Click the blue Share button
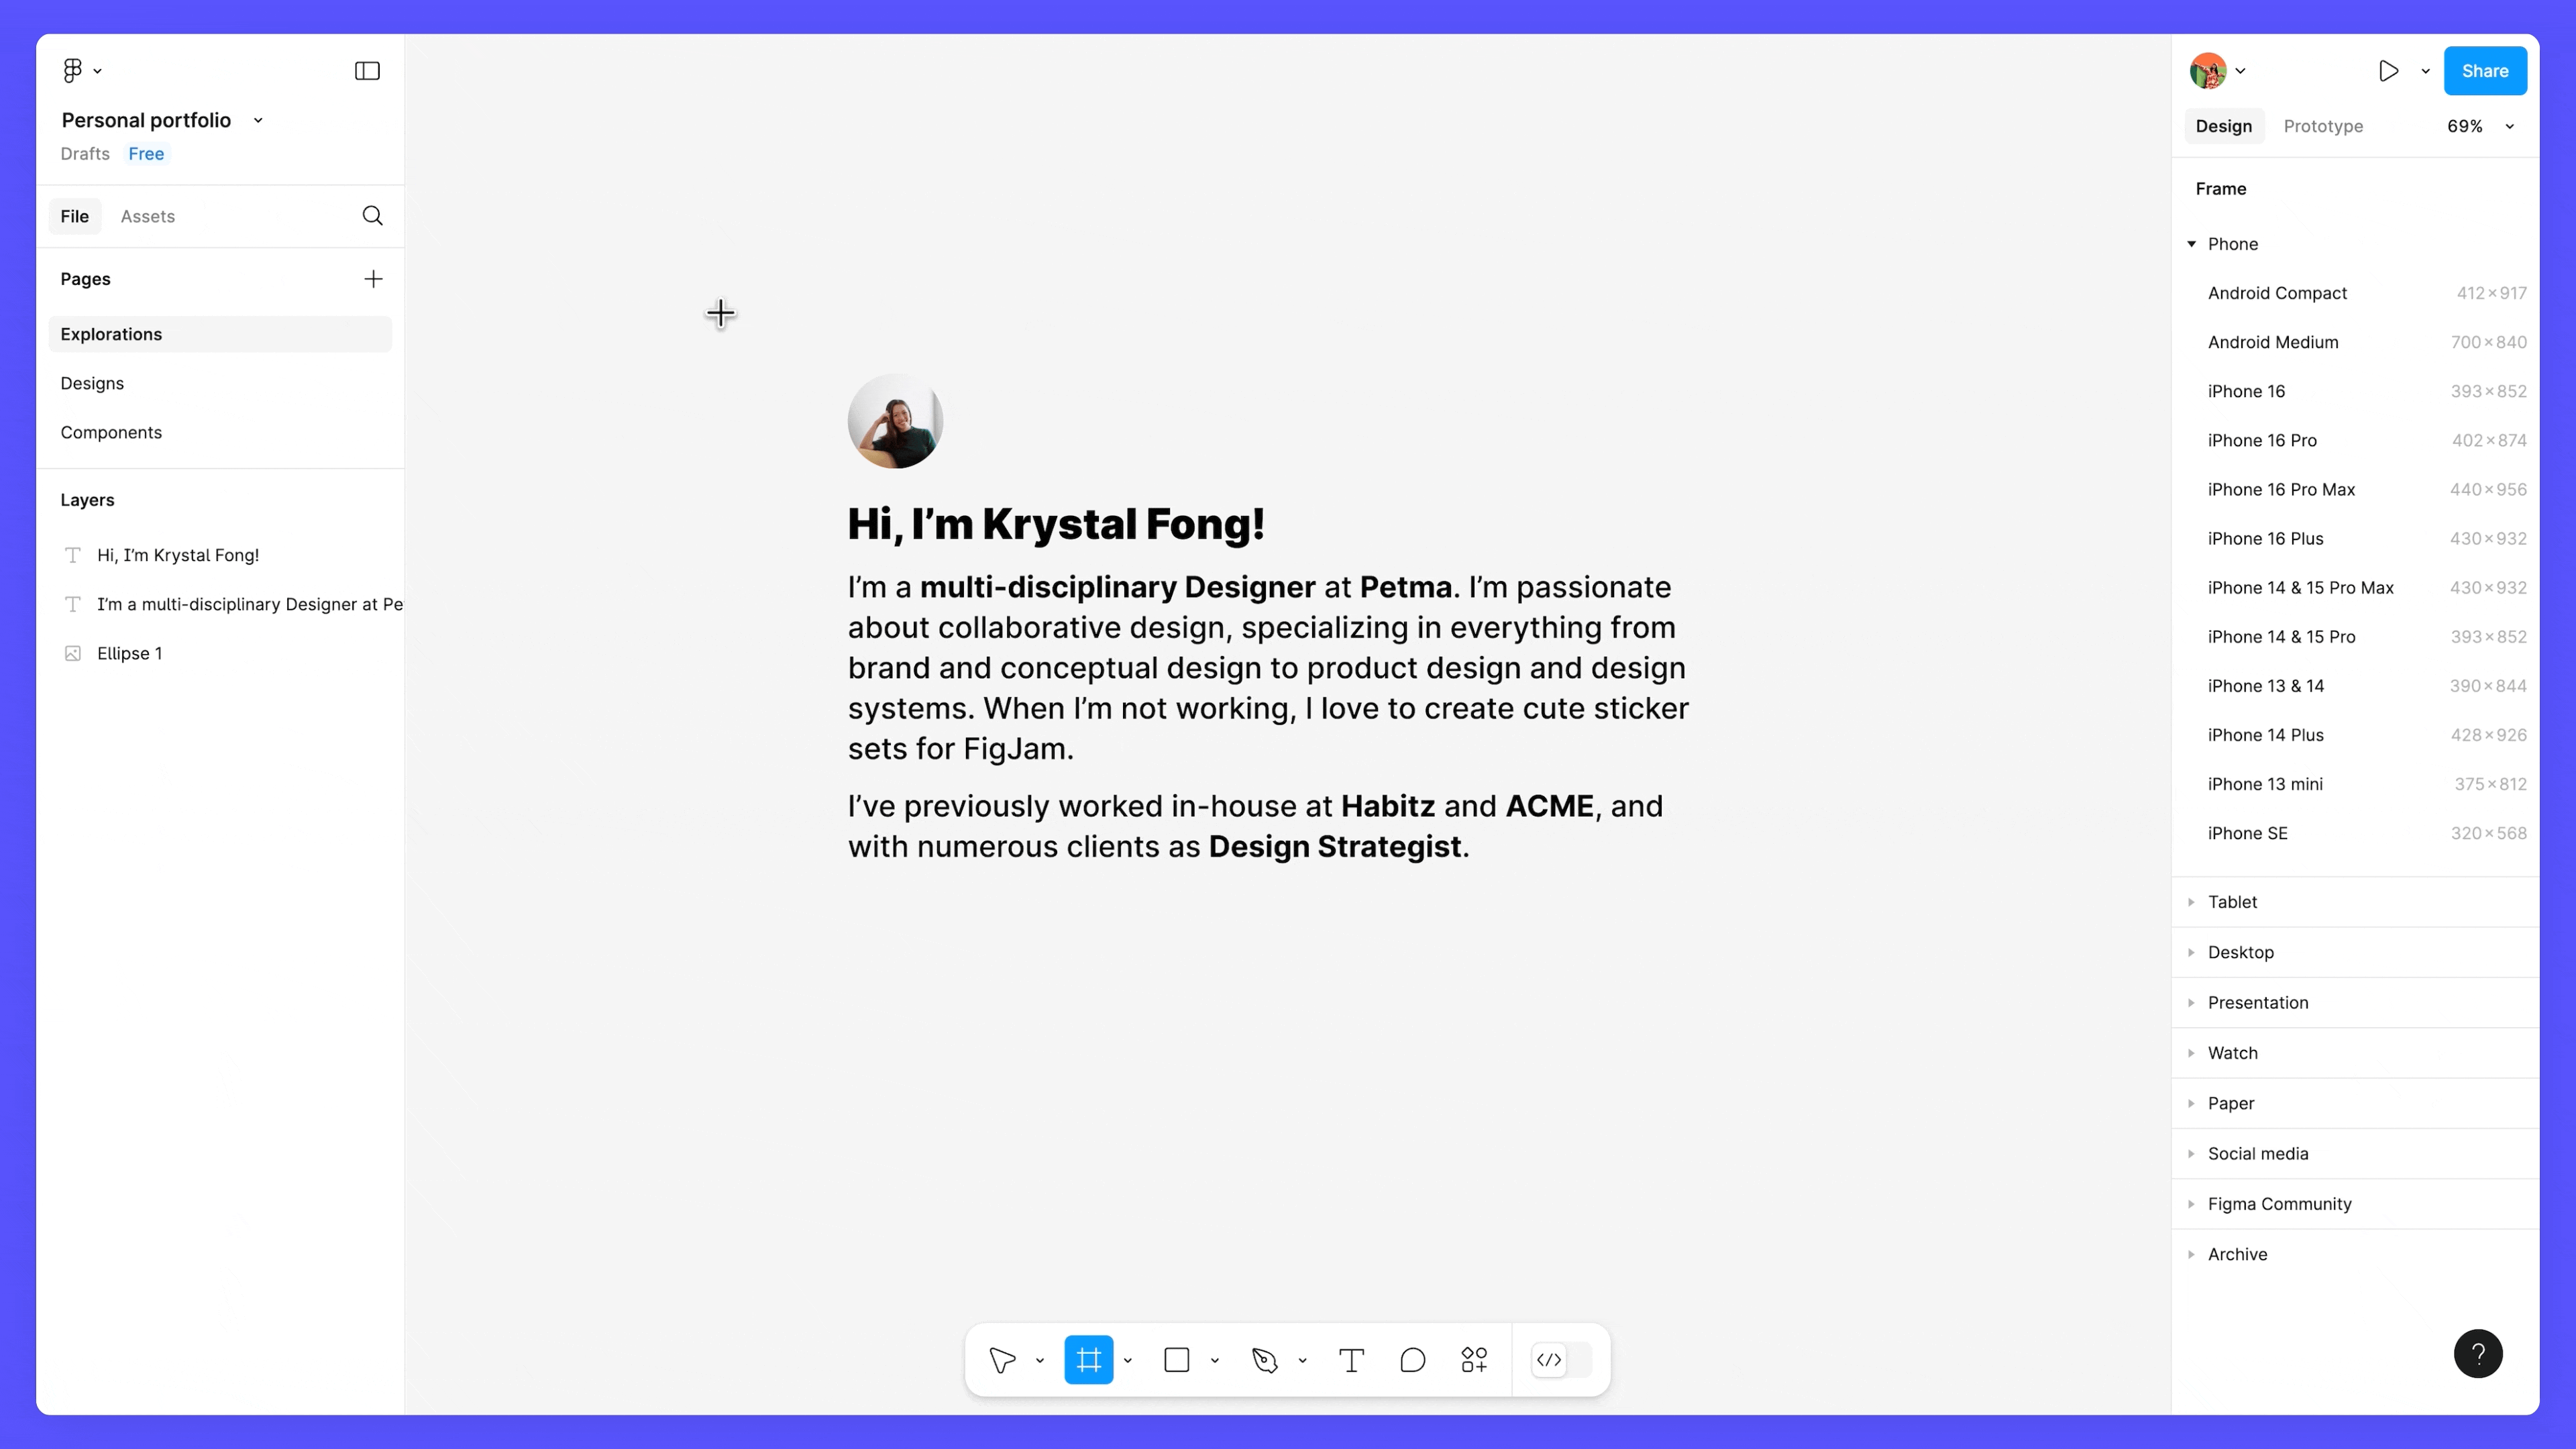This screenshot has height=1449, width=2576. pyautogui.click(x=2484, y=71)
